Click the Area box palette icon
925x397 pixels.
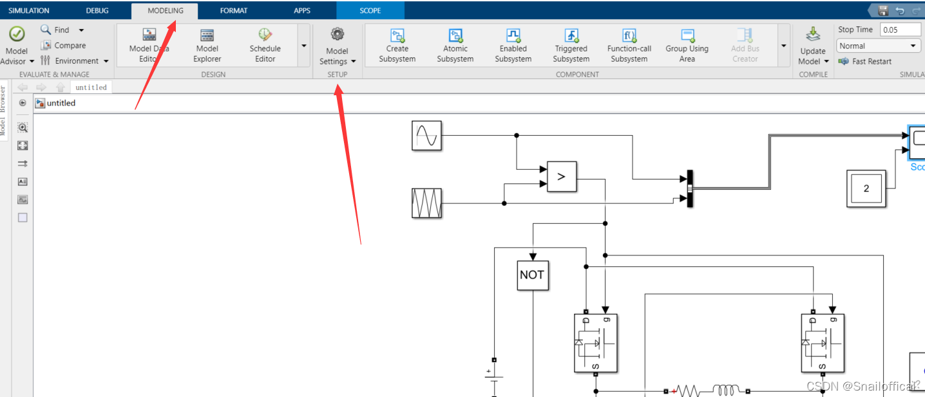click(x=23, y=217)
